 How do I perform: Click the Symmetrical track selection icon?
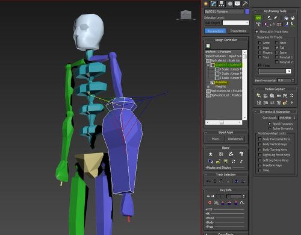(237, 181)
